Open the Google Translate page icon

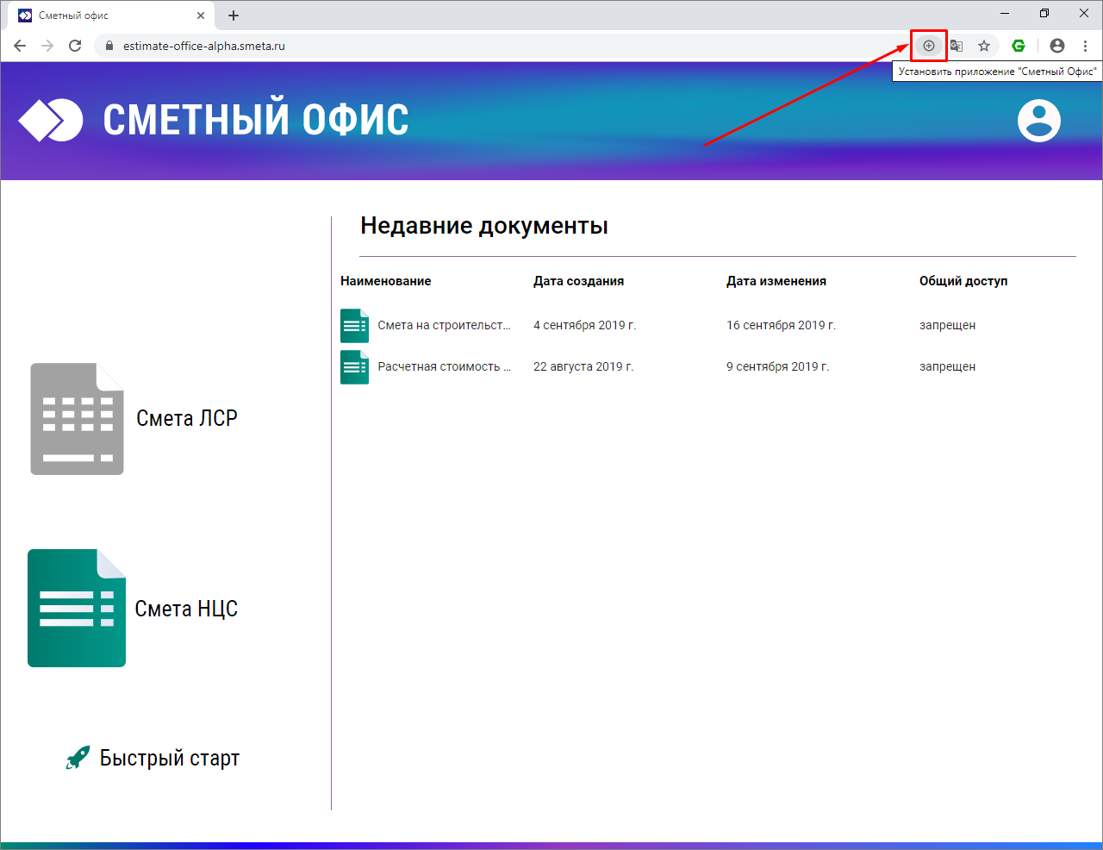tap(957, 46)
